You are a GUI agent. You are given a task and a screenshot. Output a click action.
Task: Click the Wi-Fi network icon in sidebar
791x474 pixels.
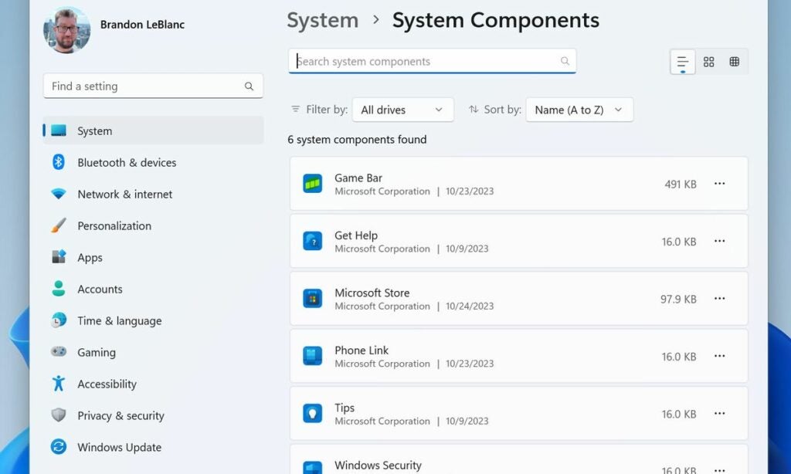[59, 194]
